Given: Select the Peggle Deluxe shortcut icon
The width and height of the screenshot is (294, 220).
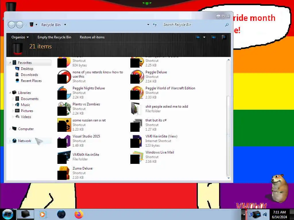Looking at the screenshot, I should pyautogui.click(x=137, y=77).
